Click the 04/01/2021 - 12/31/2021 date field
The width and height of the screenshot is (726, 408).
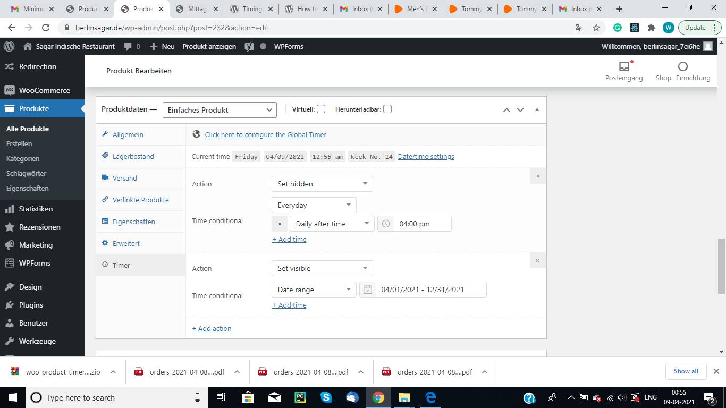(423, 290)
